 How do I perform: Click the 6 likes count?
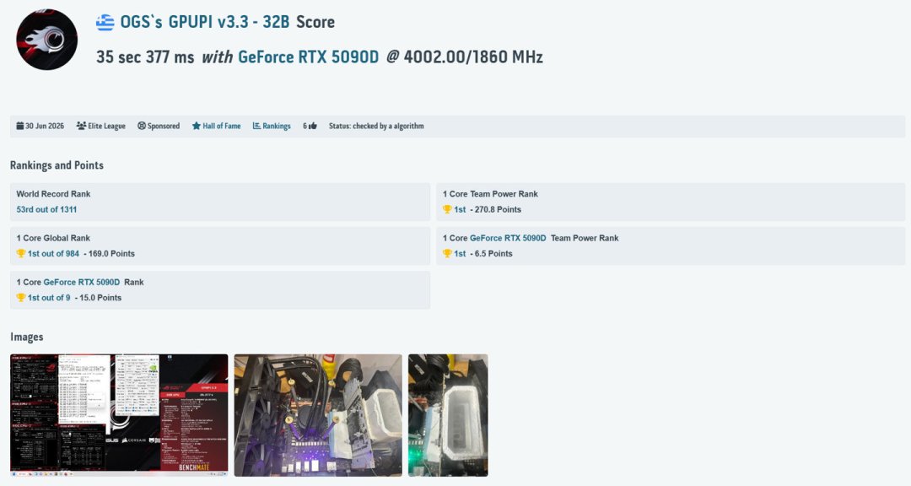305,126
